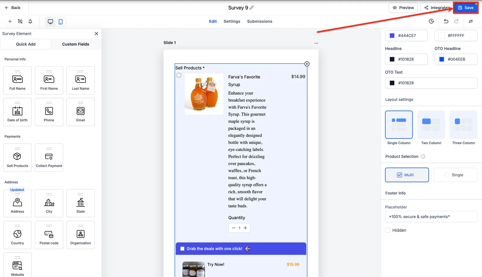Add the Email element

click(x=80, y=112)
